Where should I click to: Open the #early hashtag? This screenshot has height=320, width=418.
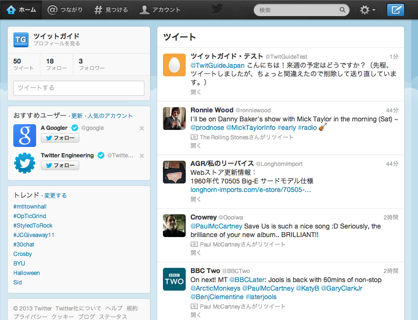tap(286, 128)
